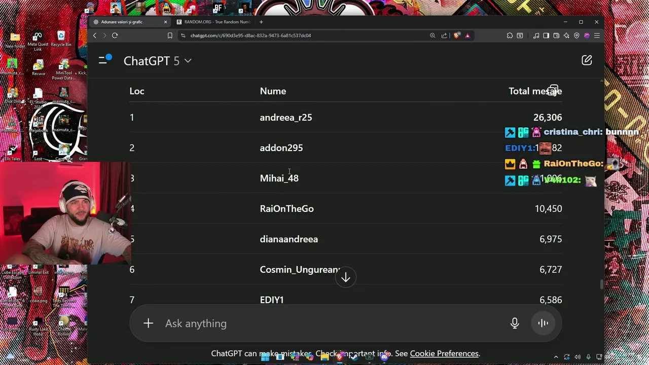
Task: Open the New folder desktop icon
Action: pyautogui.click(x=14, y=39)
